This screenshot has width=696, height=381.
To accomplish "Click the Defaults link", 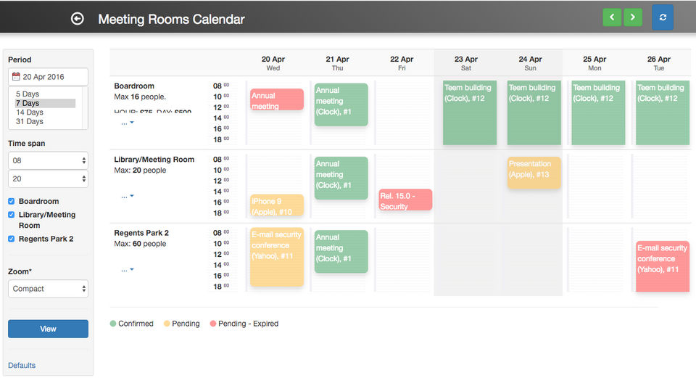I will click(x=22, y=365).
